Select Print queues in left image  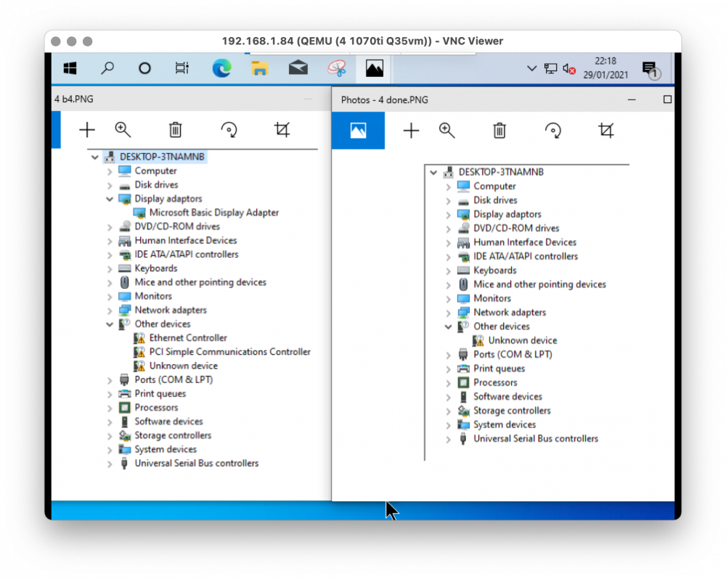click(160, 394)
